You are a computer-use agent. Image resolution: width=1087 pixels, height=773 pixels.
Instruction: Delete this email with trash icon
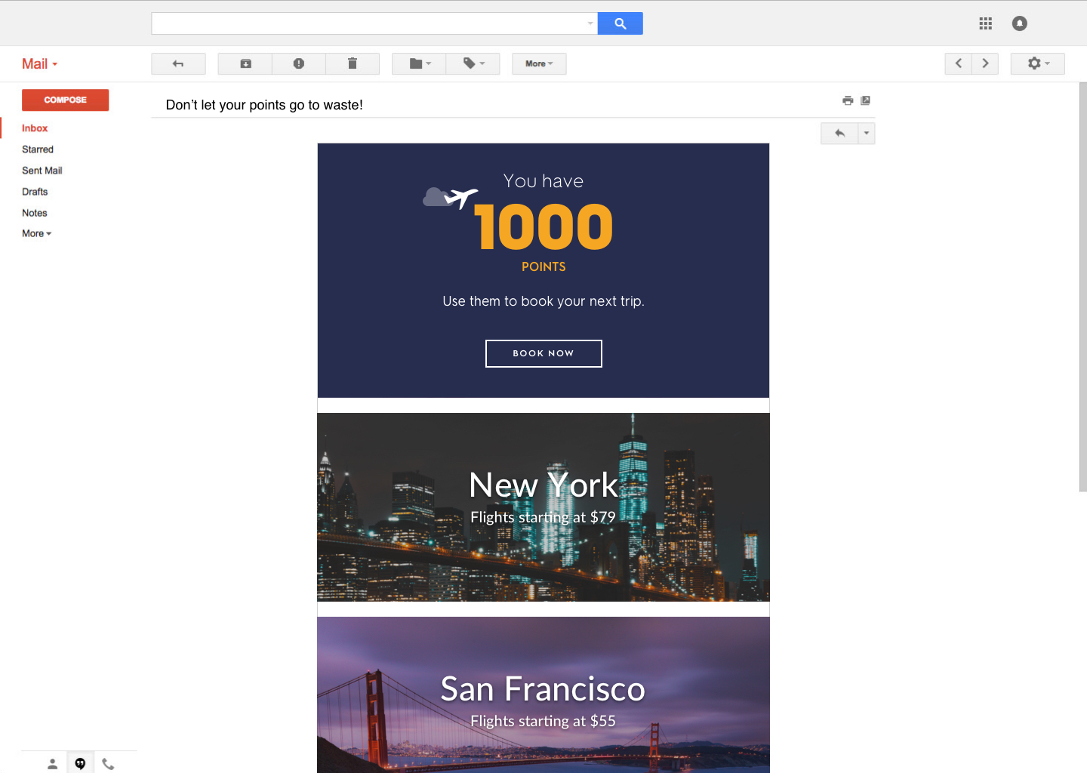353,63
